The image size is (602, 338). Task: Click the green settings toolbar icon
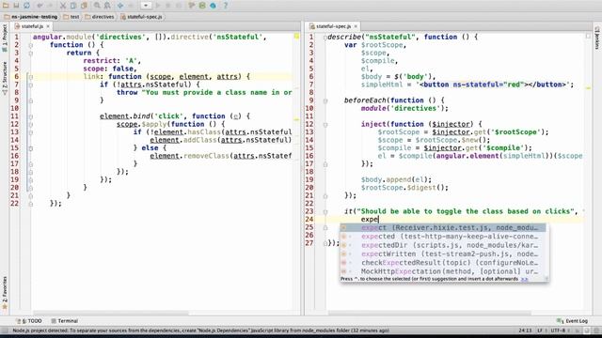click(202, 6)
